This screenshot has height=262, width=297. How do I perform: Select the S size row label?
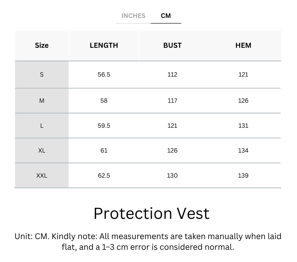tap(42, 75)
